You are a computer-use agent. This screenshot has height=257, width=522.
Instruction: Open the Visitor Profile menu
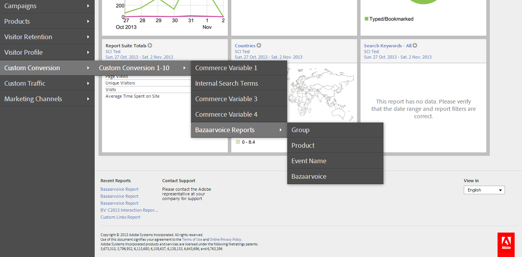coord(47,52)
